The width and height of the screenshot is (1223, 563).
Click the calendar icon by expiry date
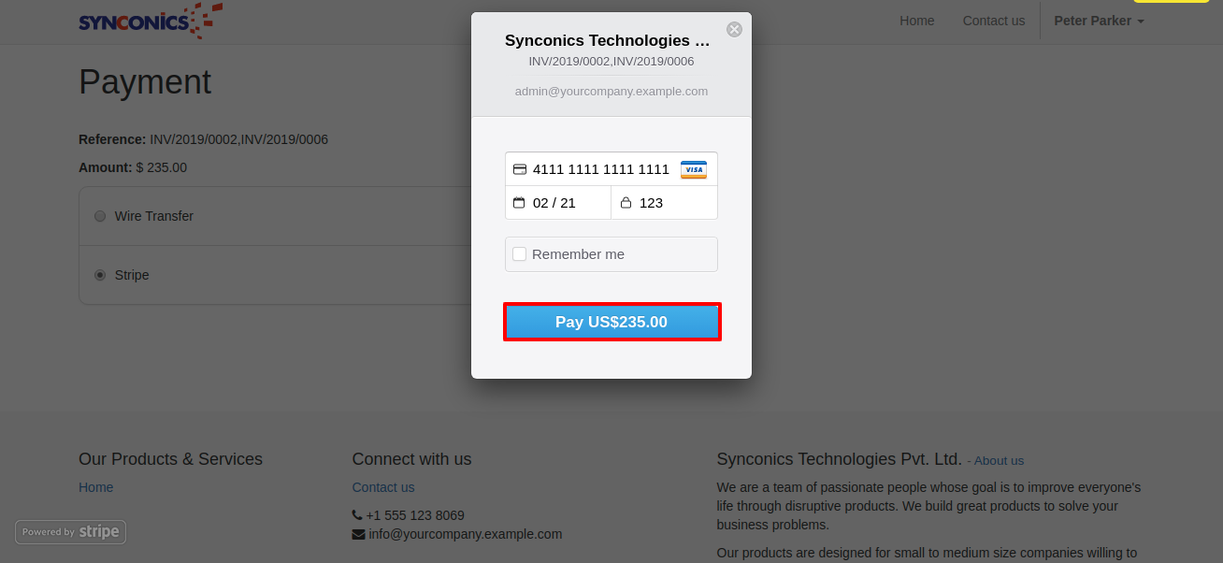(520, 202)
